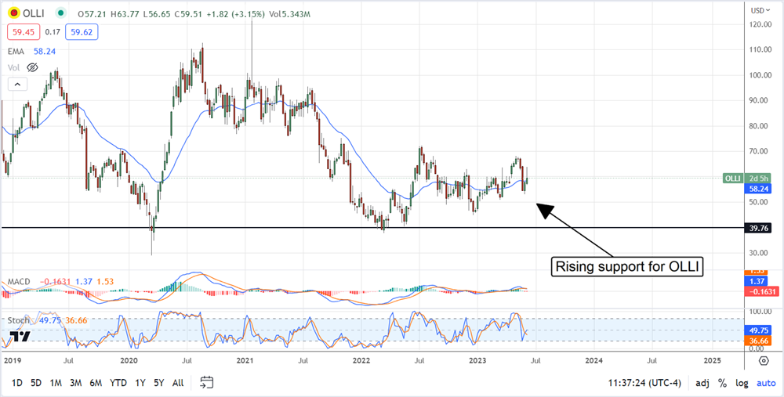
Task: Toggle auto scale for the chart
Action: click(x=765, y=383)
